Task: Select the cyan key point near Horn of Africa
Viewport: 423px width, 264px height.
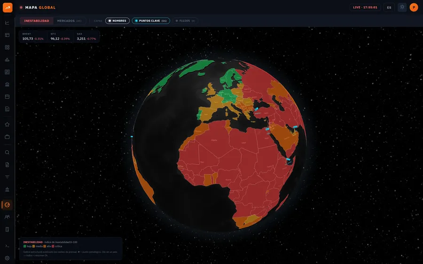Action: click(x=288, y=160)
